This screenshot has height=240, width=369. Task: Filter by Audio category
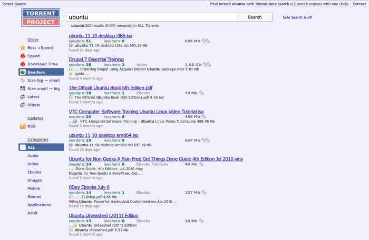(33, 156)
